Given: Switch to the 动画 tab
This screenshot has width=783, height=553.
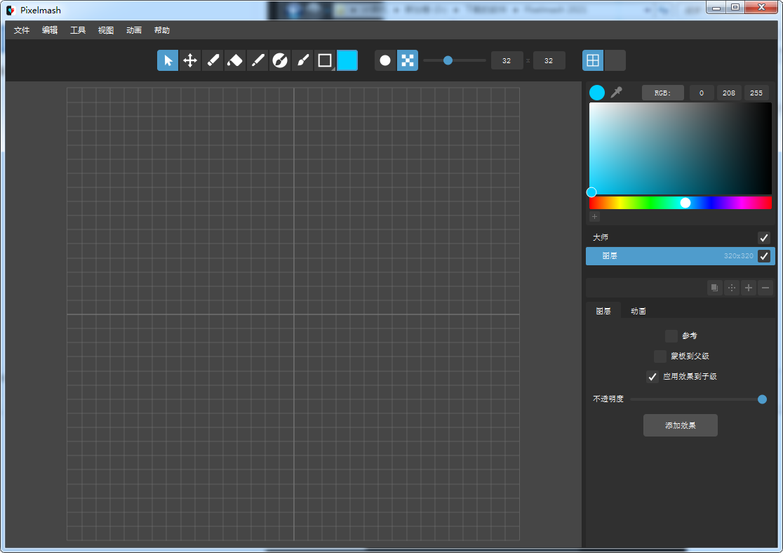Looking at the screenshot, I should pos(638,311).
